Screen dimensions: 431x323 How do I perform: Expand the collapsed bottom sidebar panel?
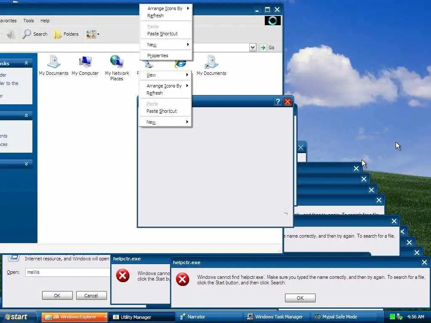point(27,164)
